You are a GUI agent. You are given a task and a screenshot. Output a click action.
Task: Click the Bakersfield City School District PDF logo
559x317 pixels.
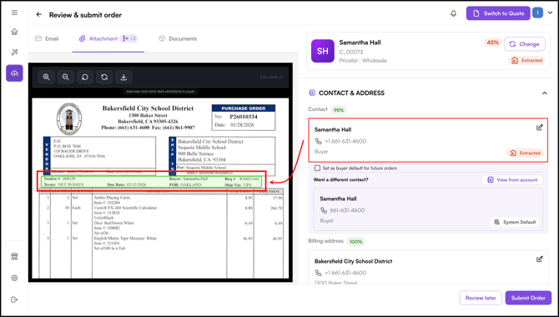69,118
